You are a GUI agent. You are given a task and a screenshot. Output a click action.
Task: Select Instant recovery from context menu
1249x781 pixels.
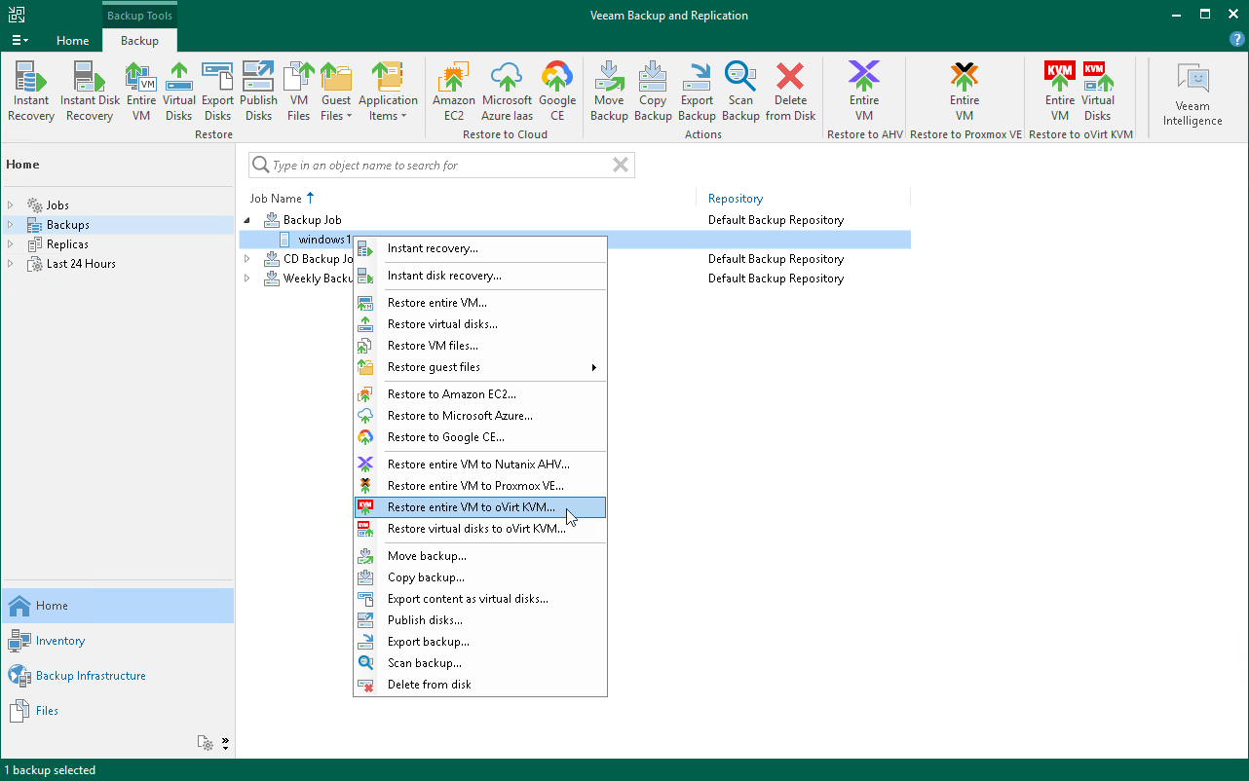pyautogui.click(x=480, y=248)
